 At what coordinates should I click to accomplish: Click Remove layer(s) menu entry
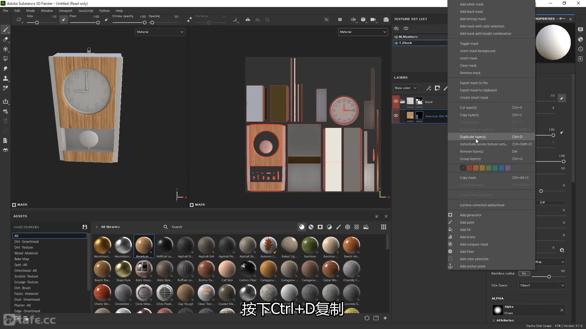click(x=491, y=151)
